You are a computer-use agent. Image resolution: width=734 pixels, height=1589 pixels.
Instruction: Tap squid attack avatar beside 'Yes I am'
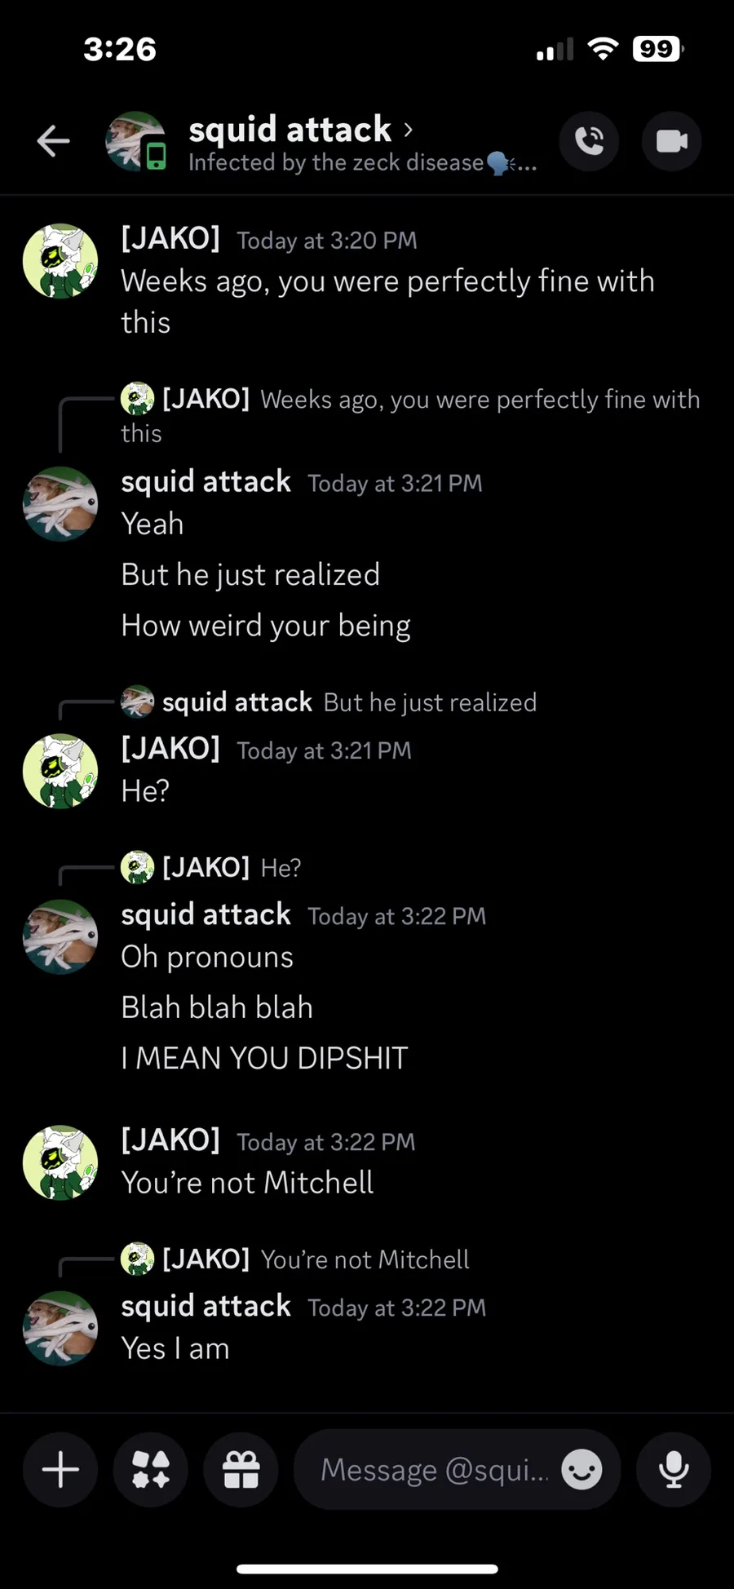coord(60,1328)
